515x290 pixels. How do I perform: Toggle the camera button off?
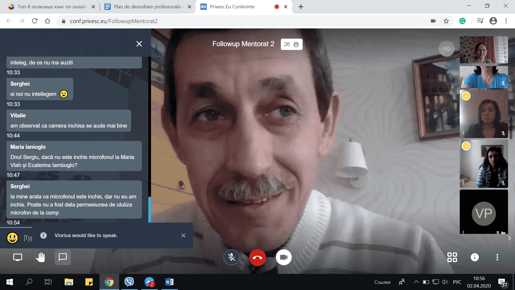[284, 257]
